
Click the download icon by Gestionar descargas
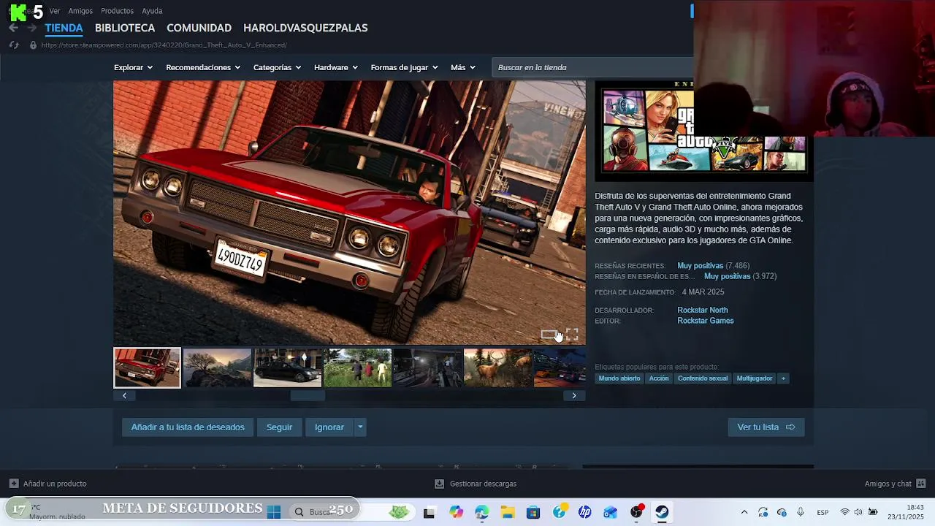pos(439,484)
